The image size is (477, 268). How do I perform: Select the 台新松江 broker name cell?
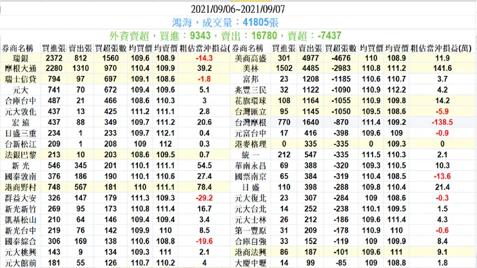pos(21,144)
